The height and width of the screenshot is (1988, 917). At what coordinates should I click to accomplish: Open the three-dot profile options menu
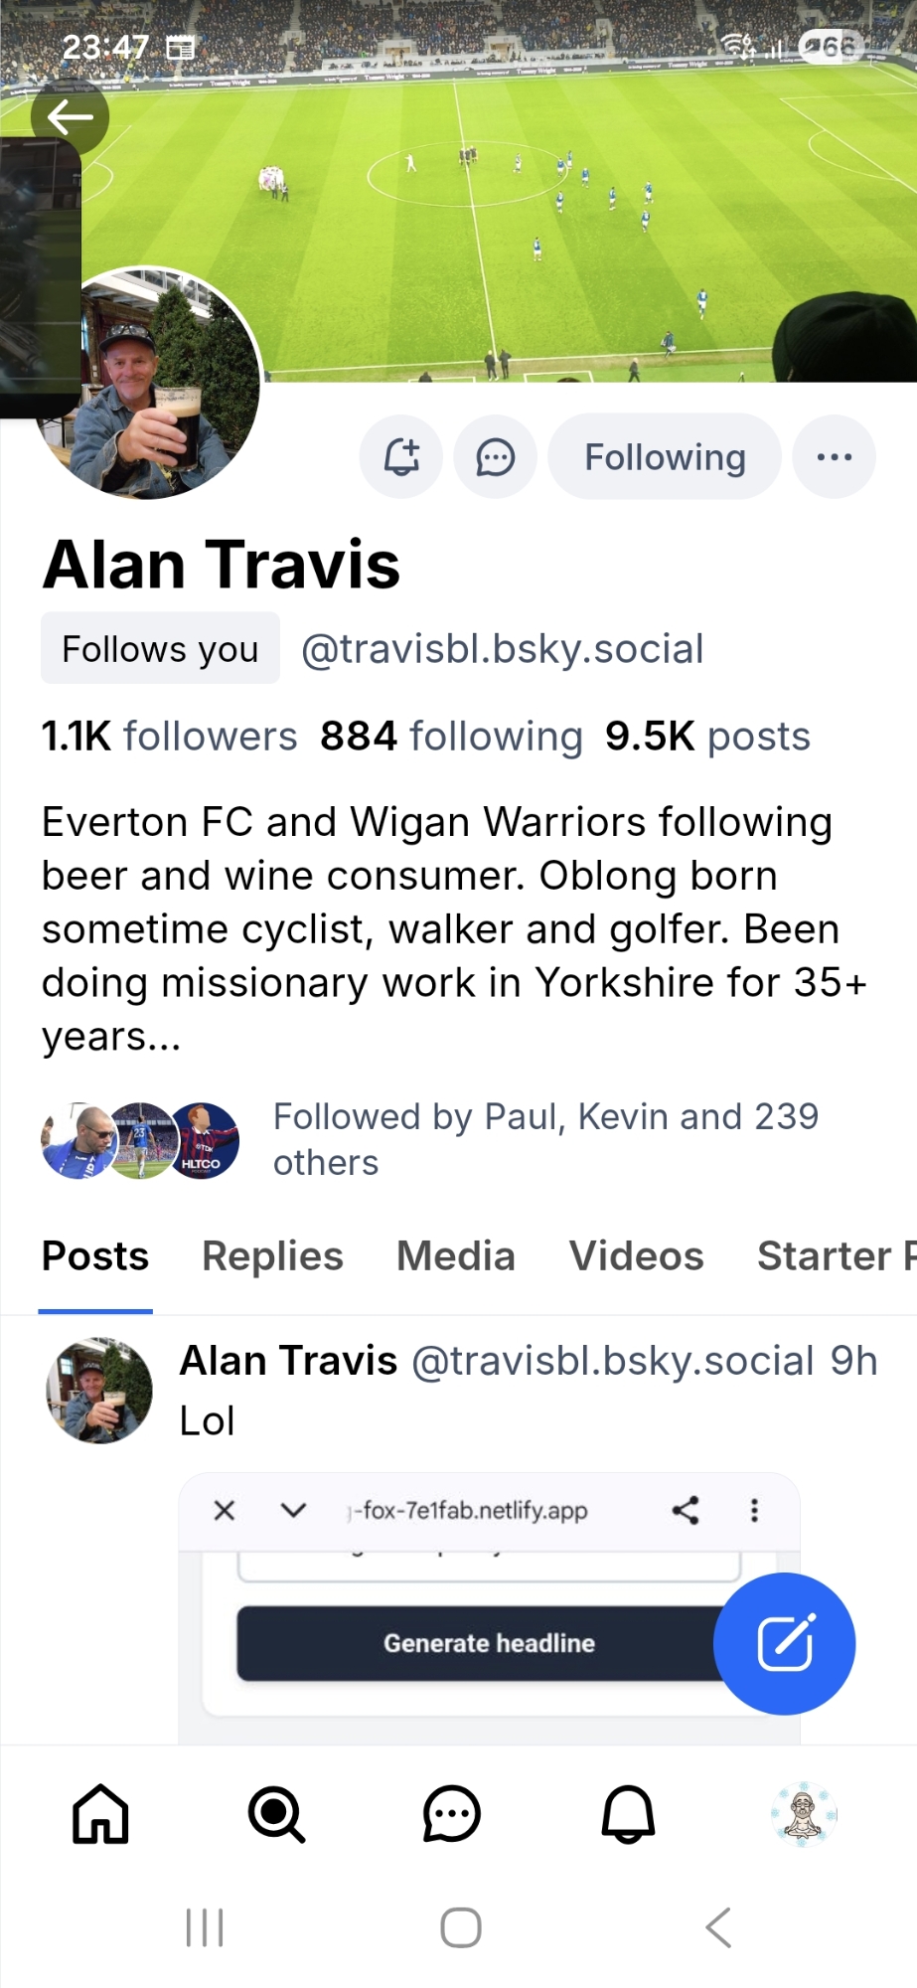pyautogui.click(x=834, y=457)
